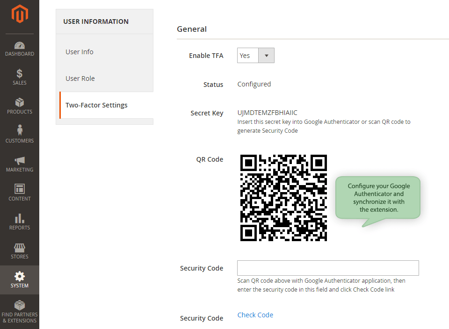The width and height of the screenshot is (449, 329).
Task: Click the General section heading
Action: click(192, 29)
